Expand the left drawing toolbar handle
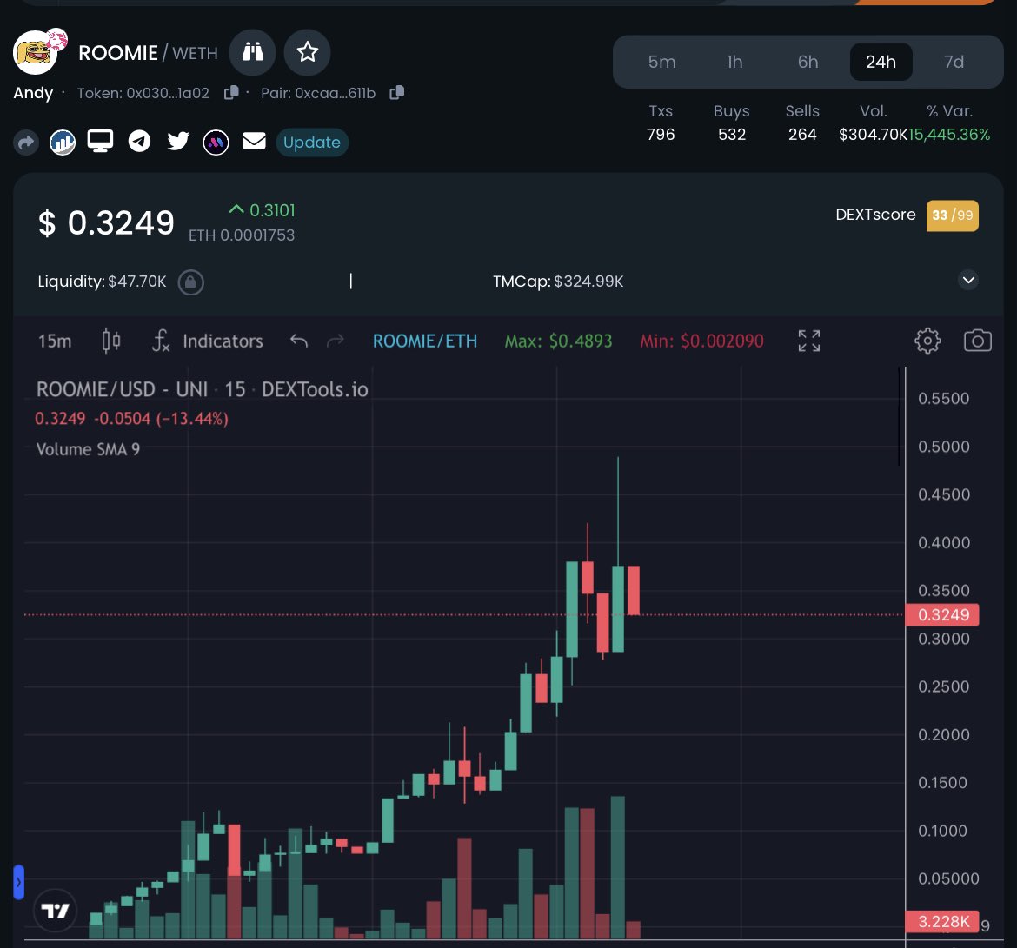 point(19,883)
